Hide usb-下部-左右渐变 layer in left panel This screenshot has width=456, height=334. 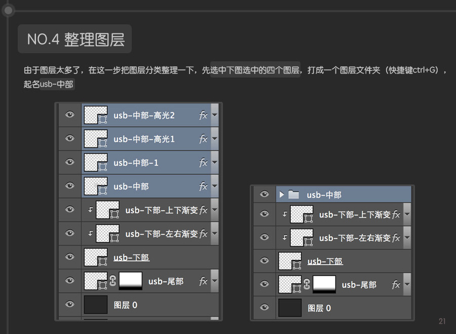pos(70,233)
